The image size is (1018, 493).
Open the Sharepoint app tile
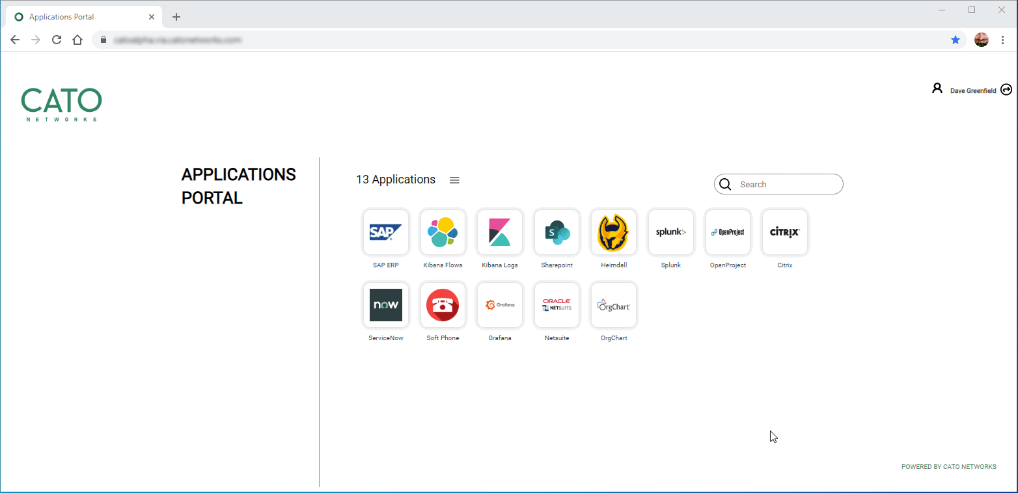point(557,232)
